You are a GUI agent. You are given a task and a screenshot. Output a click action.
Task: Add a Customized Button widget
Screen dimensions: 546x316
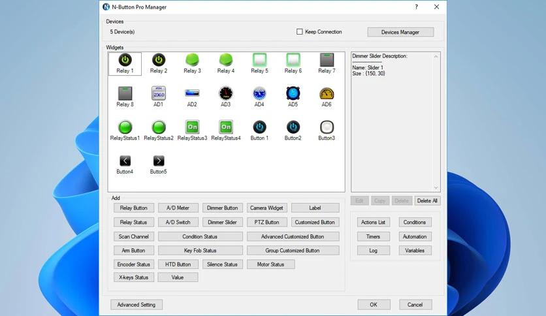315,222
